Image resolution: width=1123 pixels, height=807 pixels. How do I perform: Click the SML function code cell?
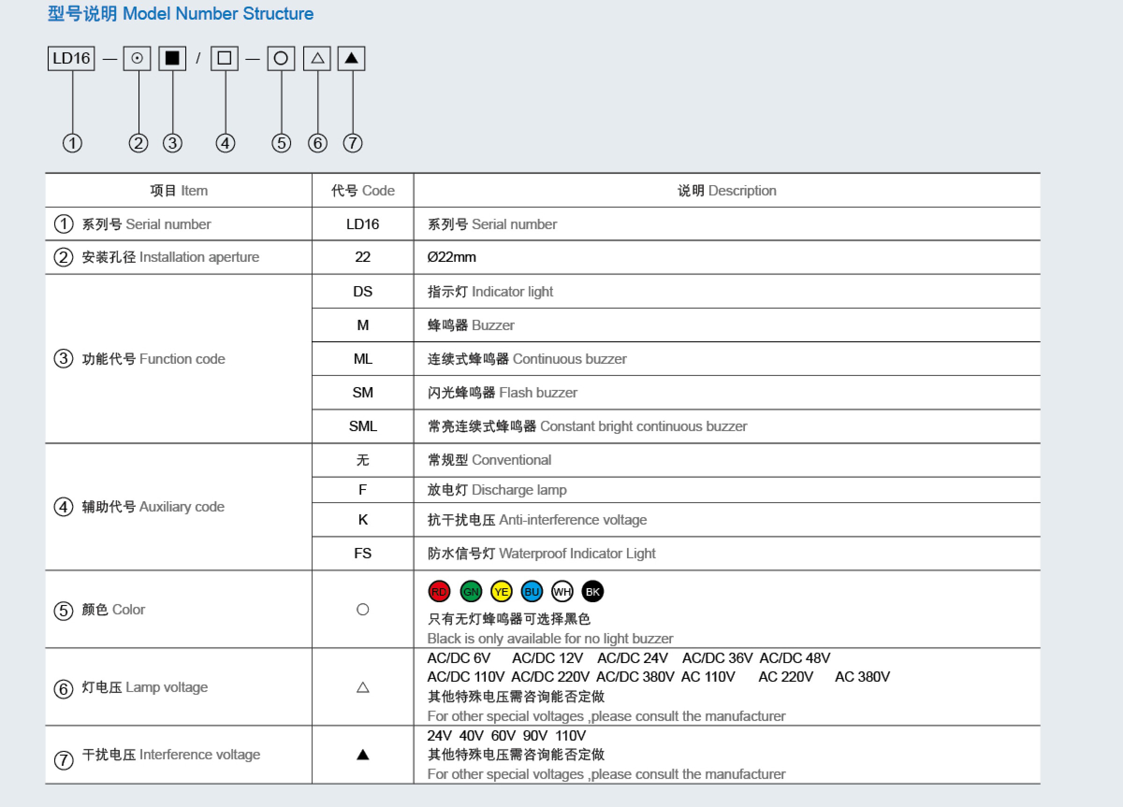click(363, 426)
